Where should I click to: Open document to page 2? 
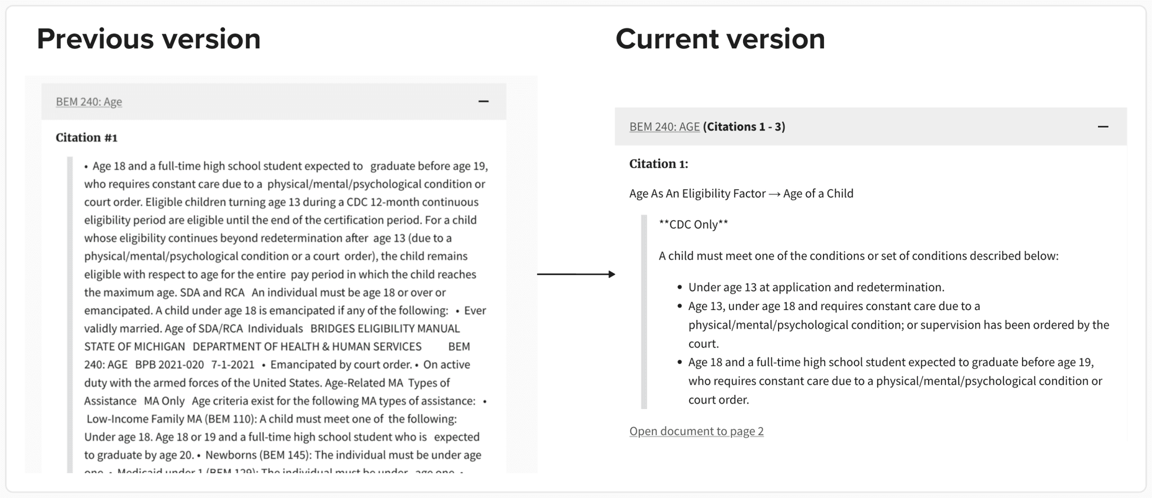696,430
